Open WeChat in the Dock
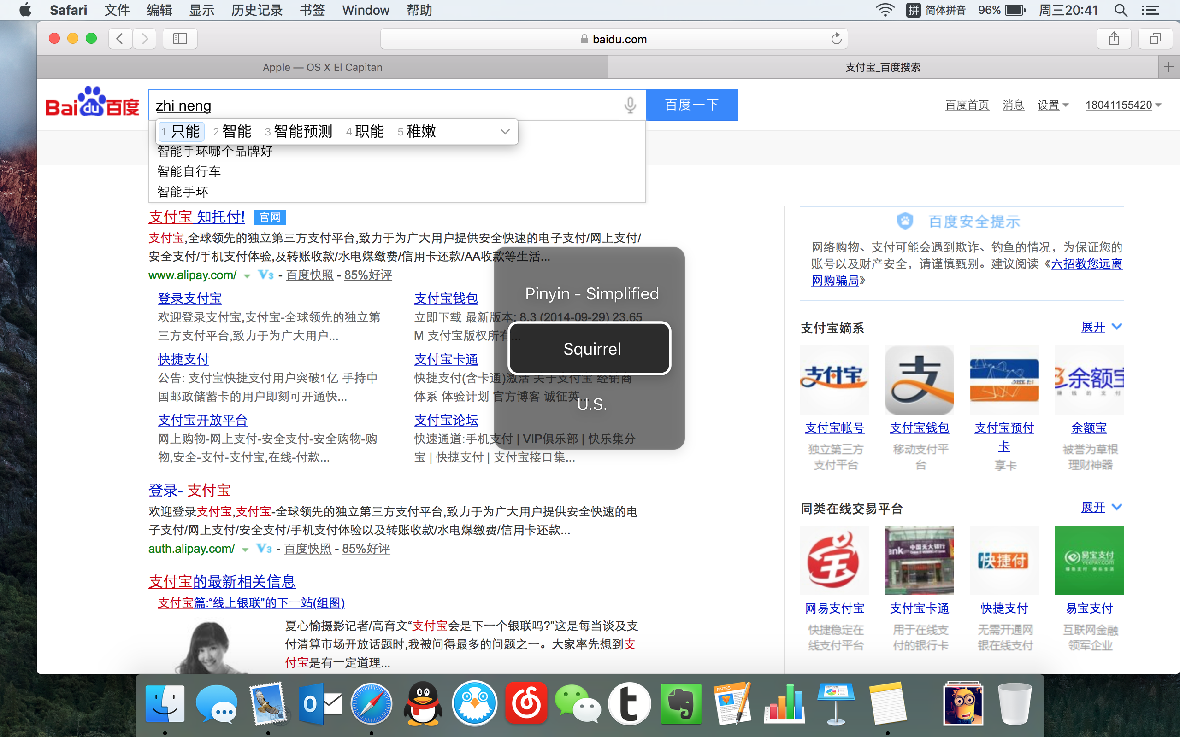The width and height of the screenshot is (1180, 737). 578,703
